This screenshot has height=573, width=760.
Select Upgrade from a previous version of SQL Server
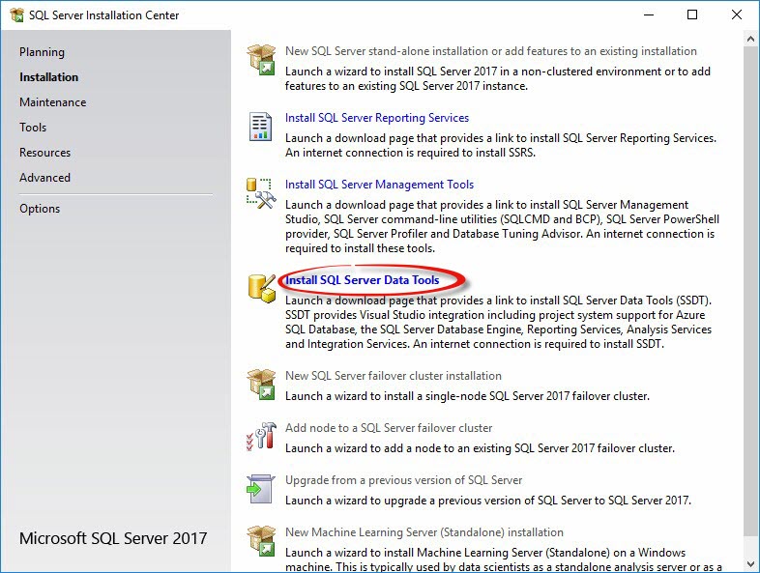click(403, 480)
